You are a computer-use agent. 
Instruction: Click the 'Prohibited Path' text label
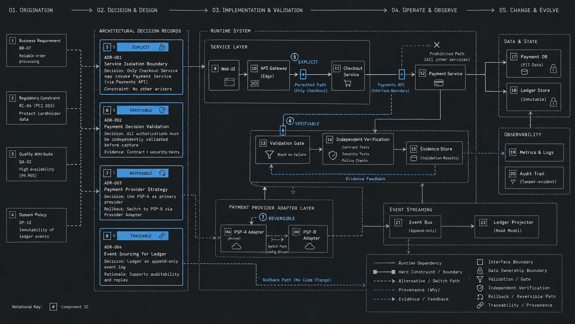pos(447,54)
